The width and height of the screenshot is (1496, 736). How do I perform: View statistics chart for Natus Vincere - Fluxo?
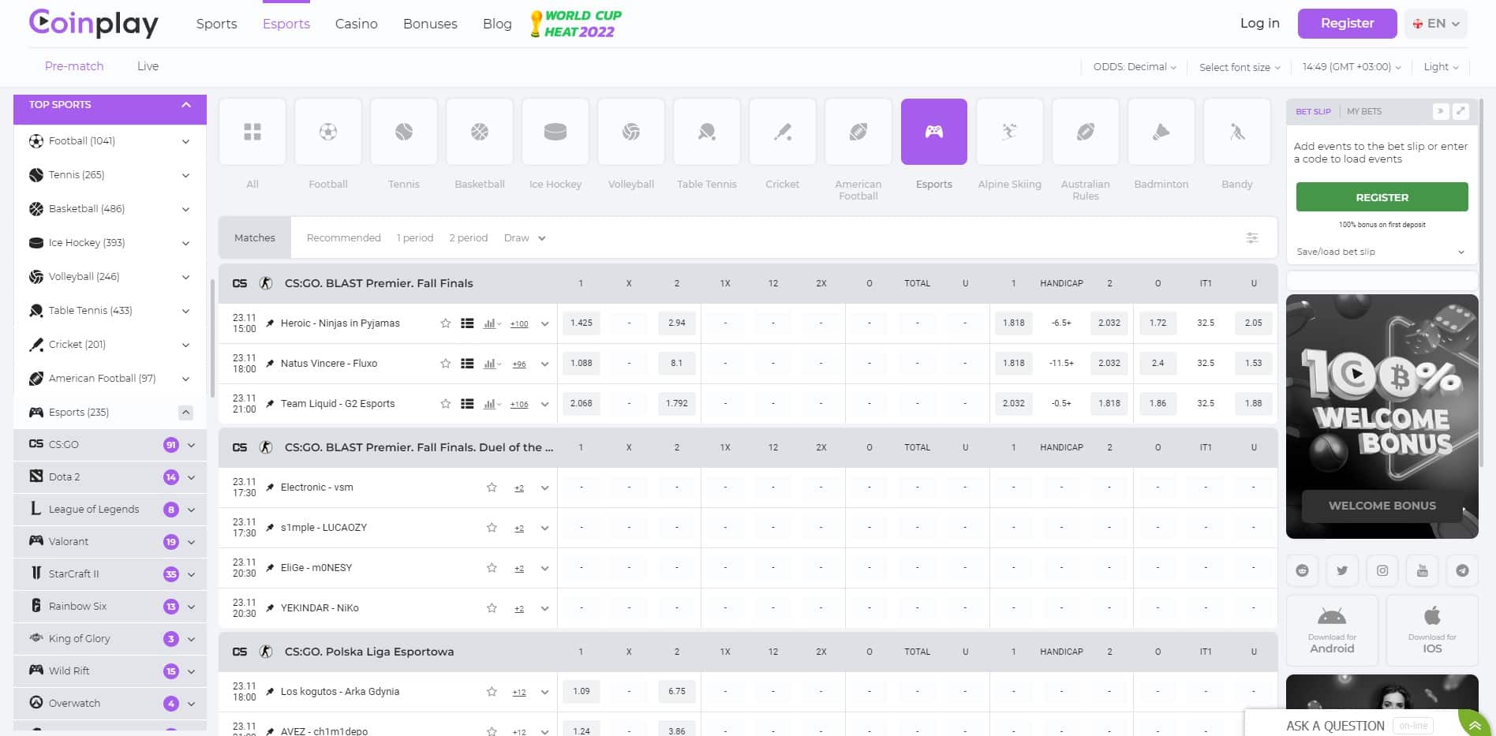pyautogui.click(x=491, y=364)
